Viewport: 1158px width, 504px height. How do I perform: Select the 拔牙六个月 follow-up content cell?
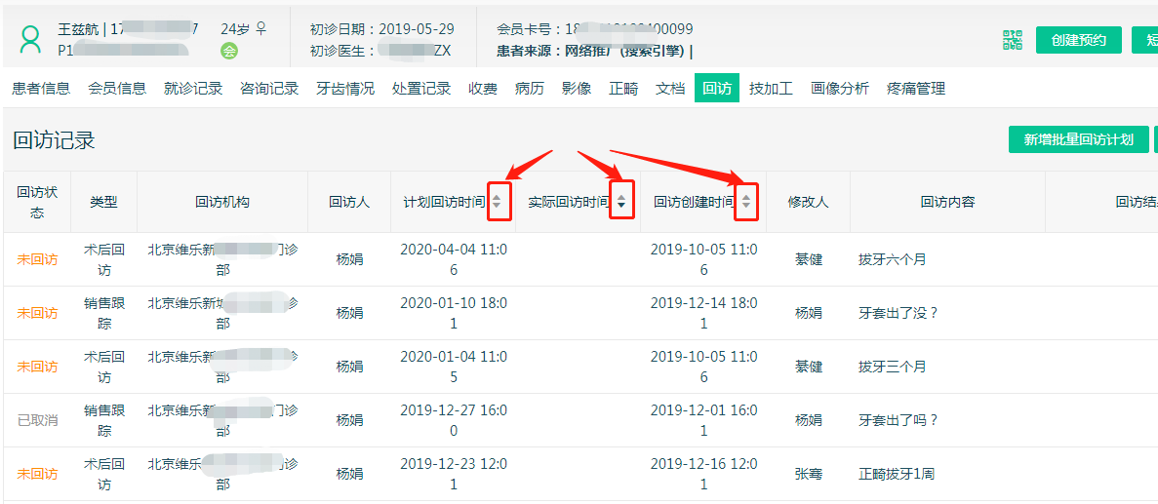click(x=893, y=259)
